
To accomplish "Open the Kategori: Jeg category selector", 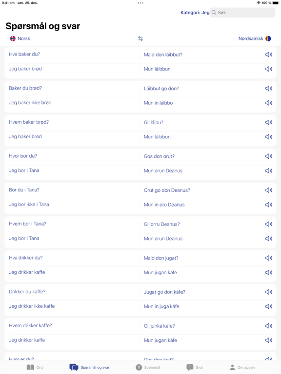I will [x=195, y=13].
